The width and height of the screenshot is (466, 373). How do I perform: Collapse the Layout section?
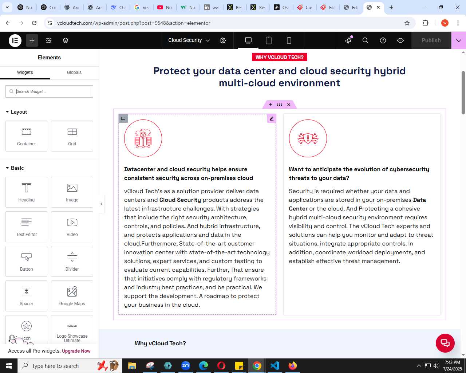(17, 112)
